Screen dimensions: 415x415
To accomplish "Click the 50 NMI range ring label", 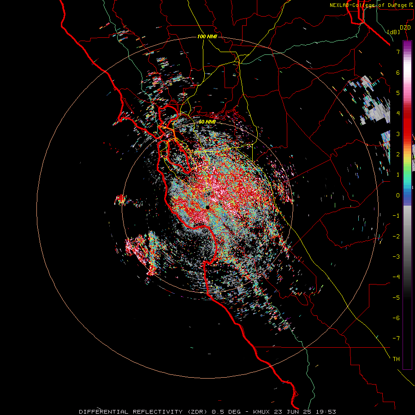I will pos(207,122).
